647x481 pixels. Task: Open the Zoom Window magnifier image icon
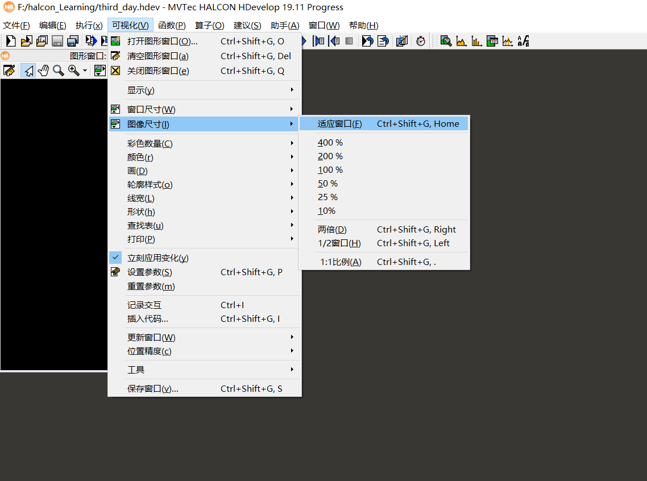[x=446, y=41]
